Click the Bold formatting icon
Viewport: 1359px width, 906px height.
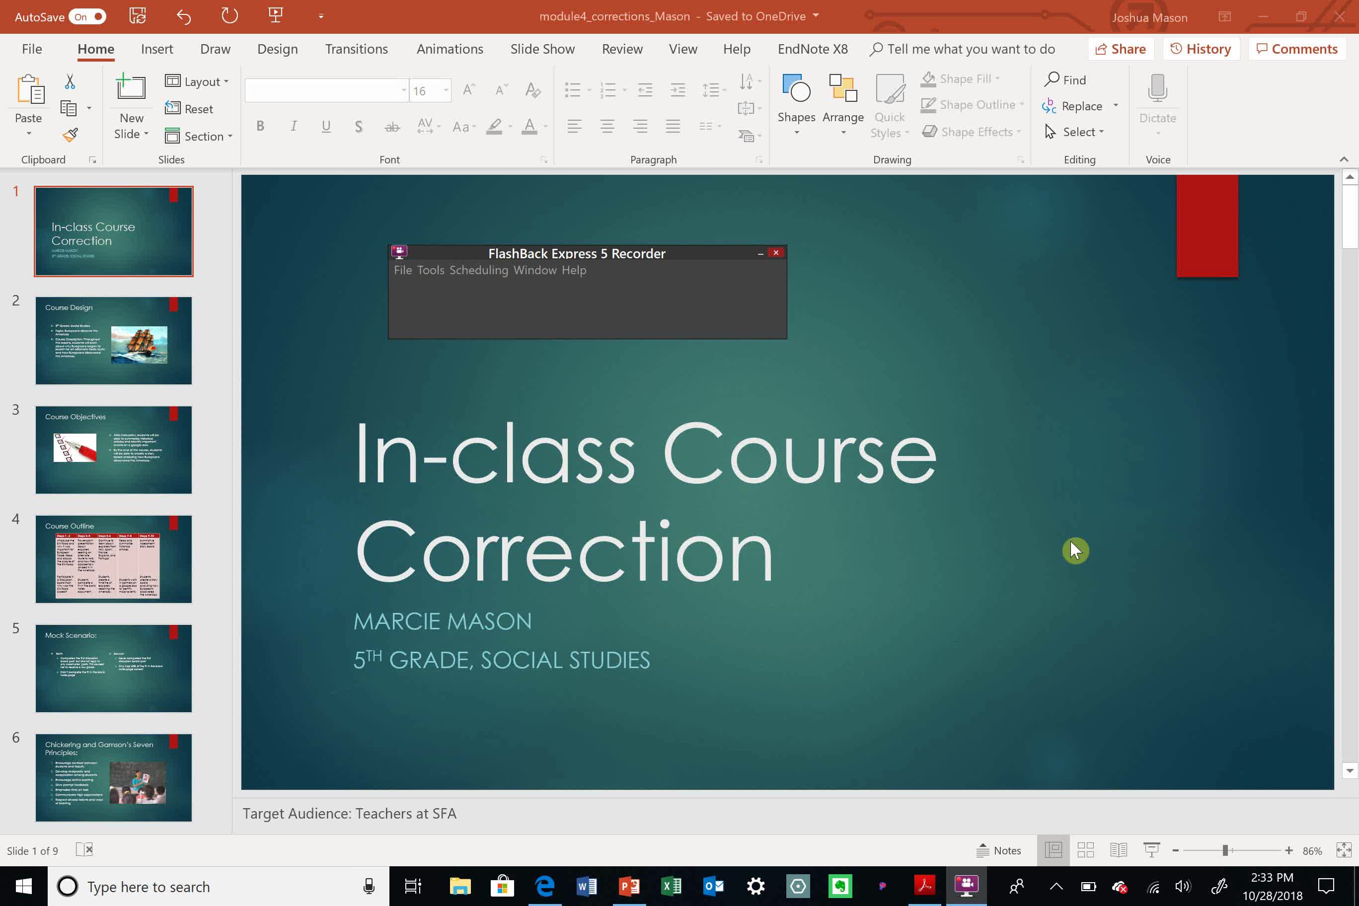point(260,125)
